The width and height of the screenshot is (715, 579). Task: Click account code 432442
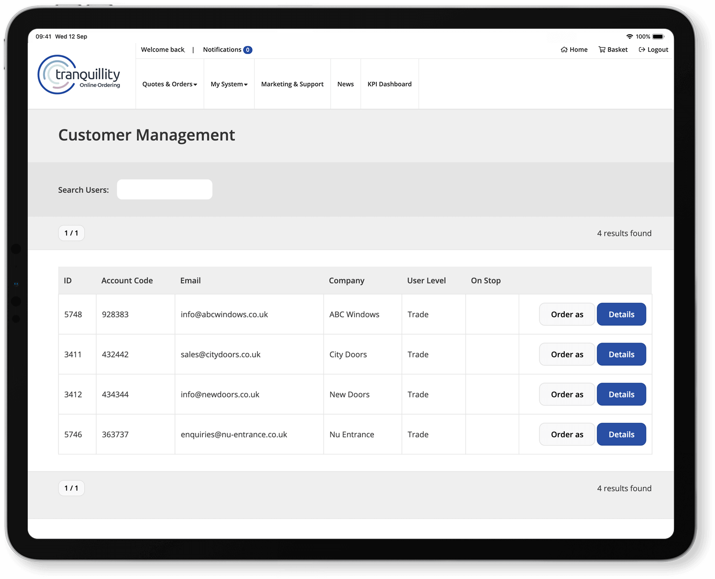tap(115, 354)
